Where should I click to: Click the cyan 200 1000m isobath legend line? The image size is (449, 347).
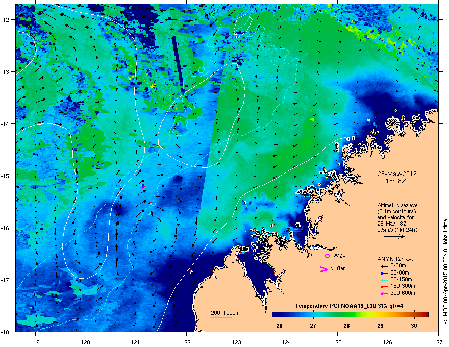click(221, 317)
